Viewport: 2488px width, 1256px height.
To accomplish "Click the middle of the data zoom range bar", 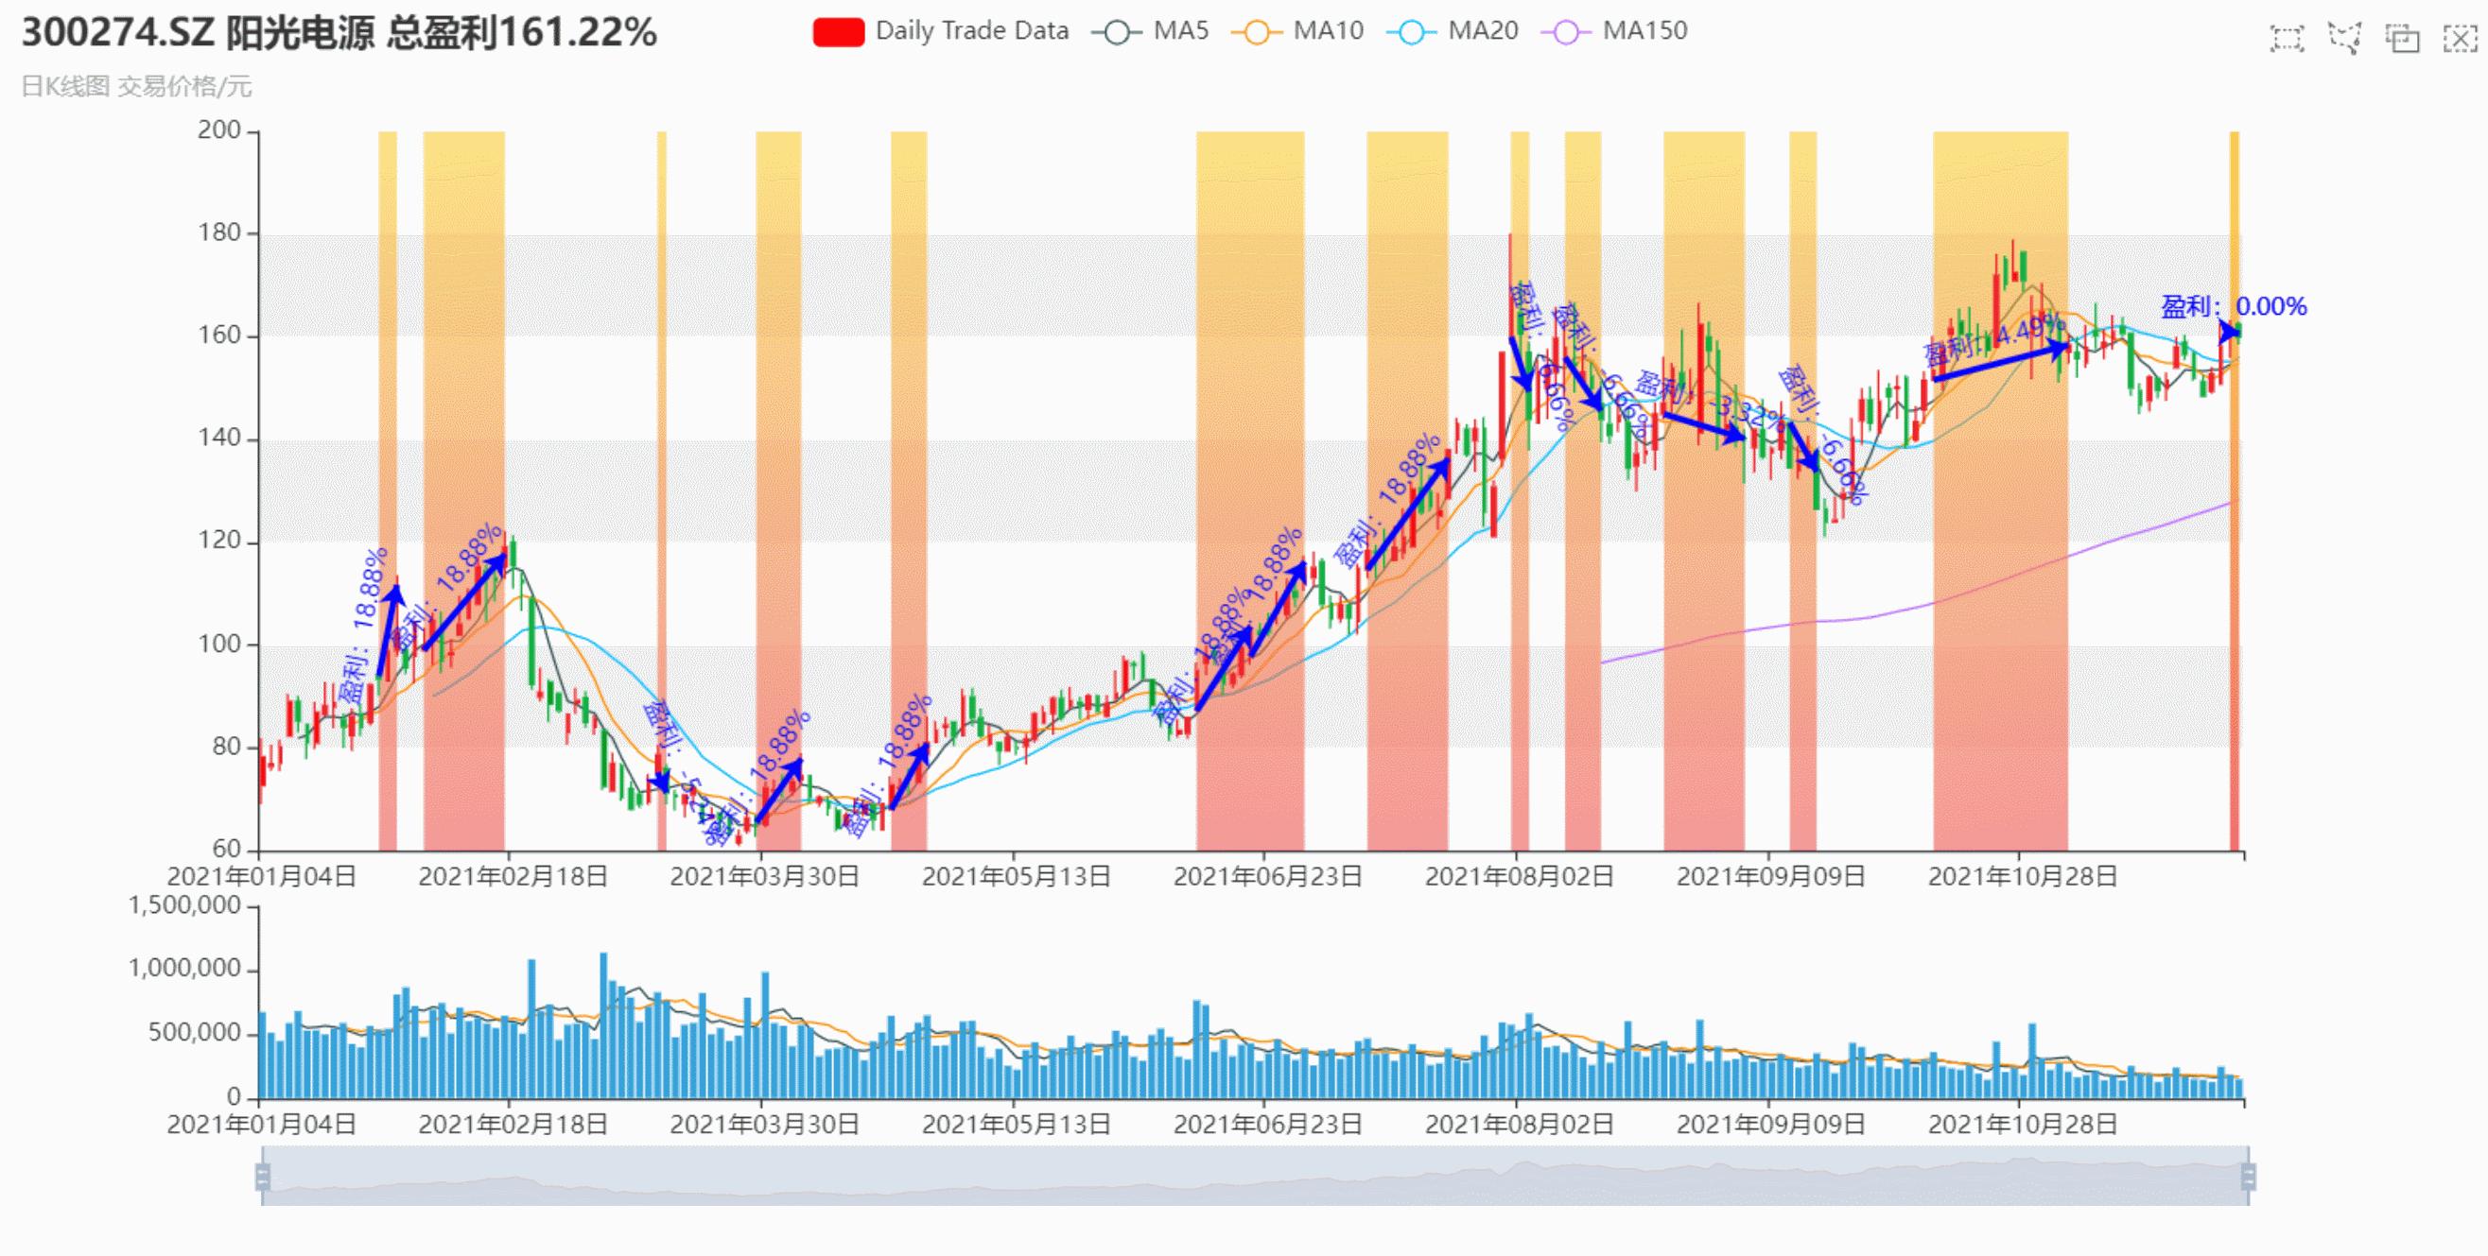I will coord(1256,1177).
